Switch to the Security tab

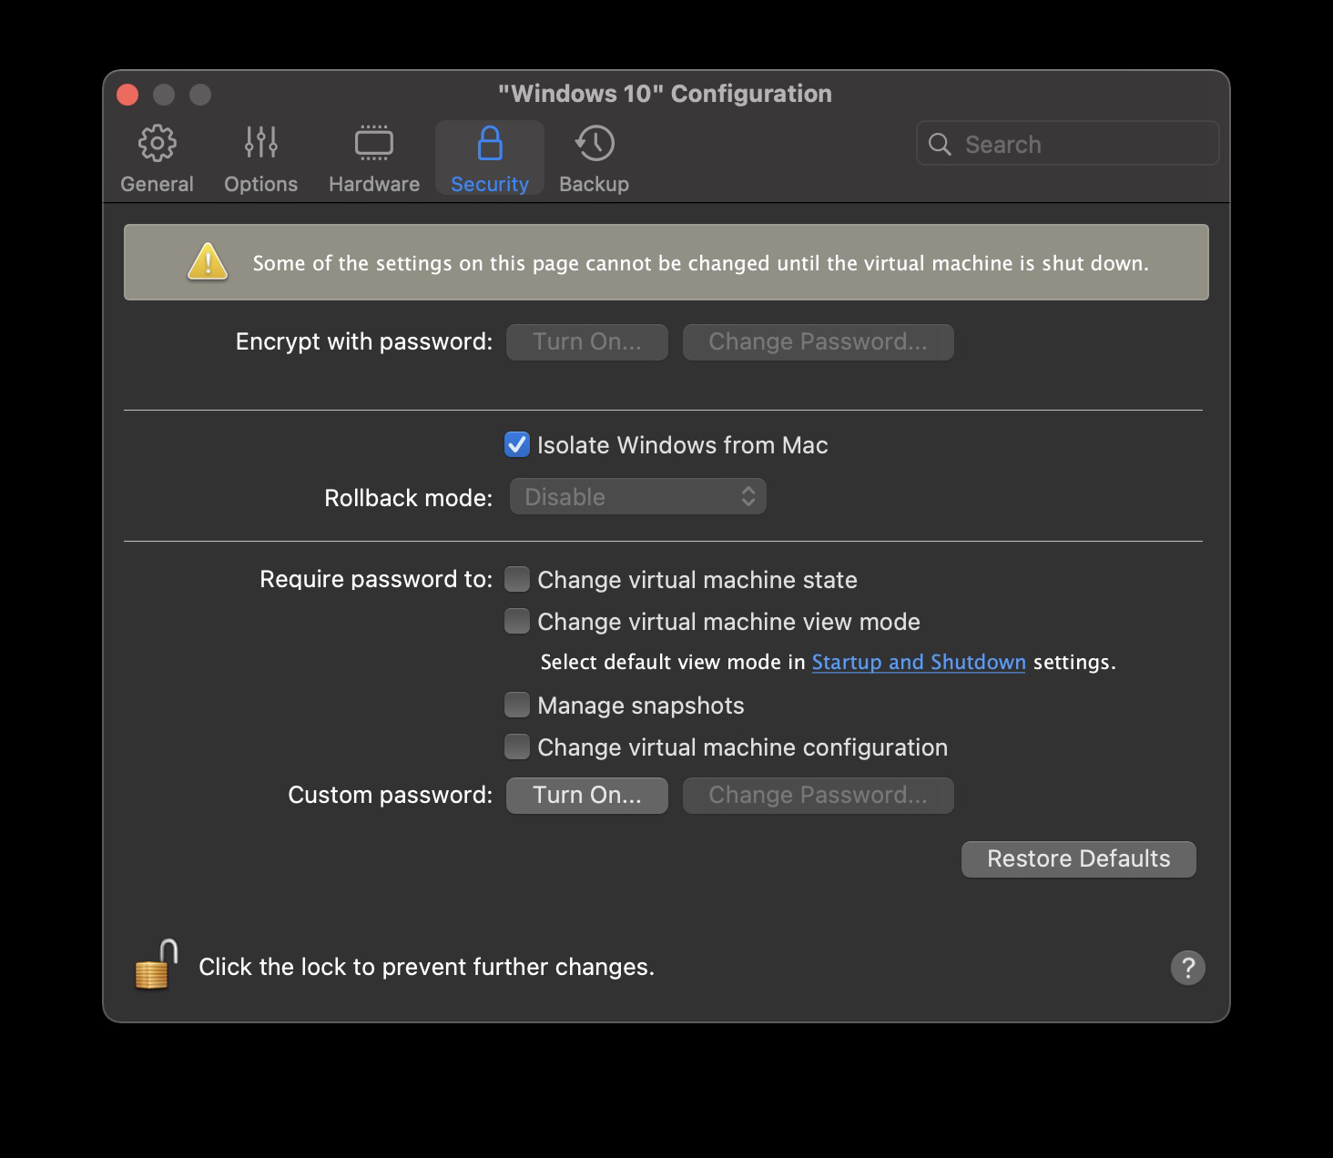489,159
